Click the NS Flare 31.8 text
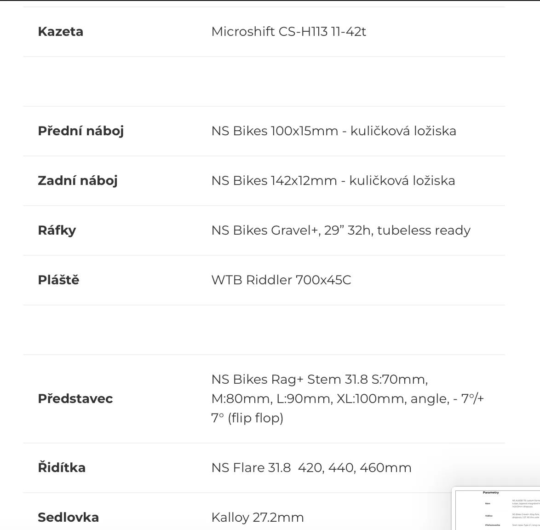This screenshot has width=540, height=530. point(251,468)
